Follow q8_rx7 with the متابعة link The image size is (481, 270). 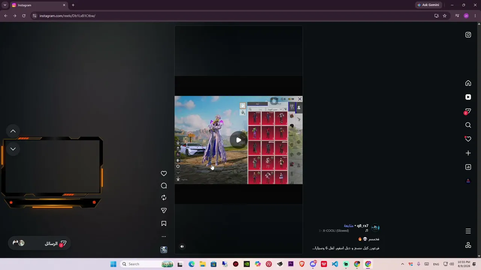(x=348, y=226)
